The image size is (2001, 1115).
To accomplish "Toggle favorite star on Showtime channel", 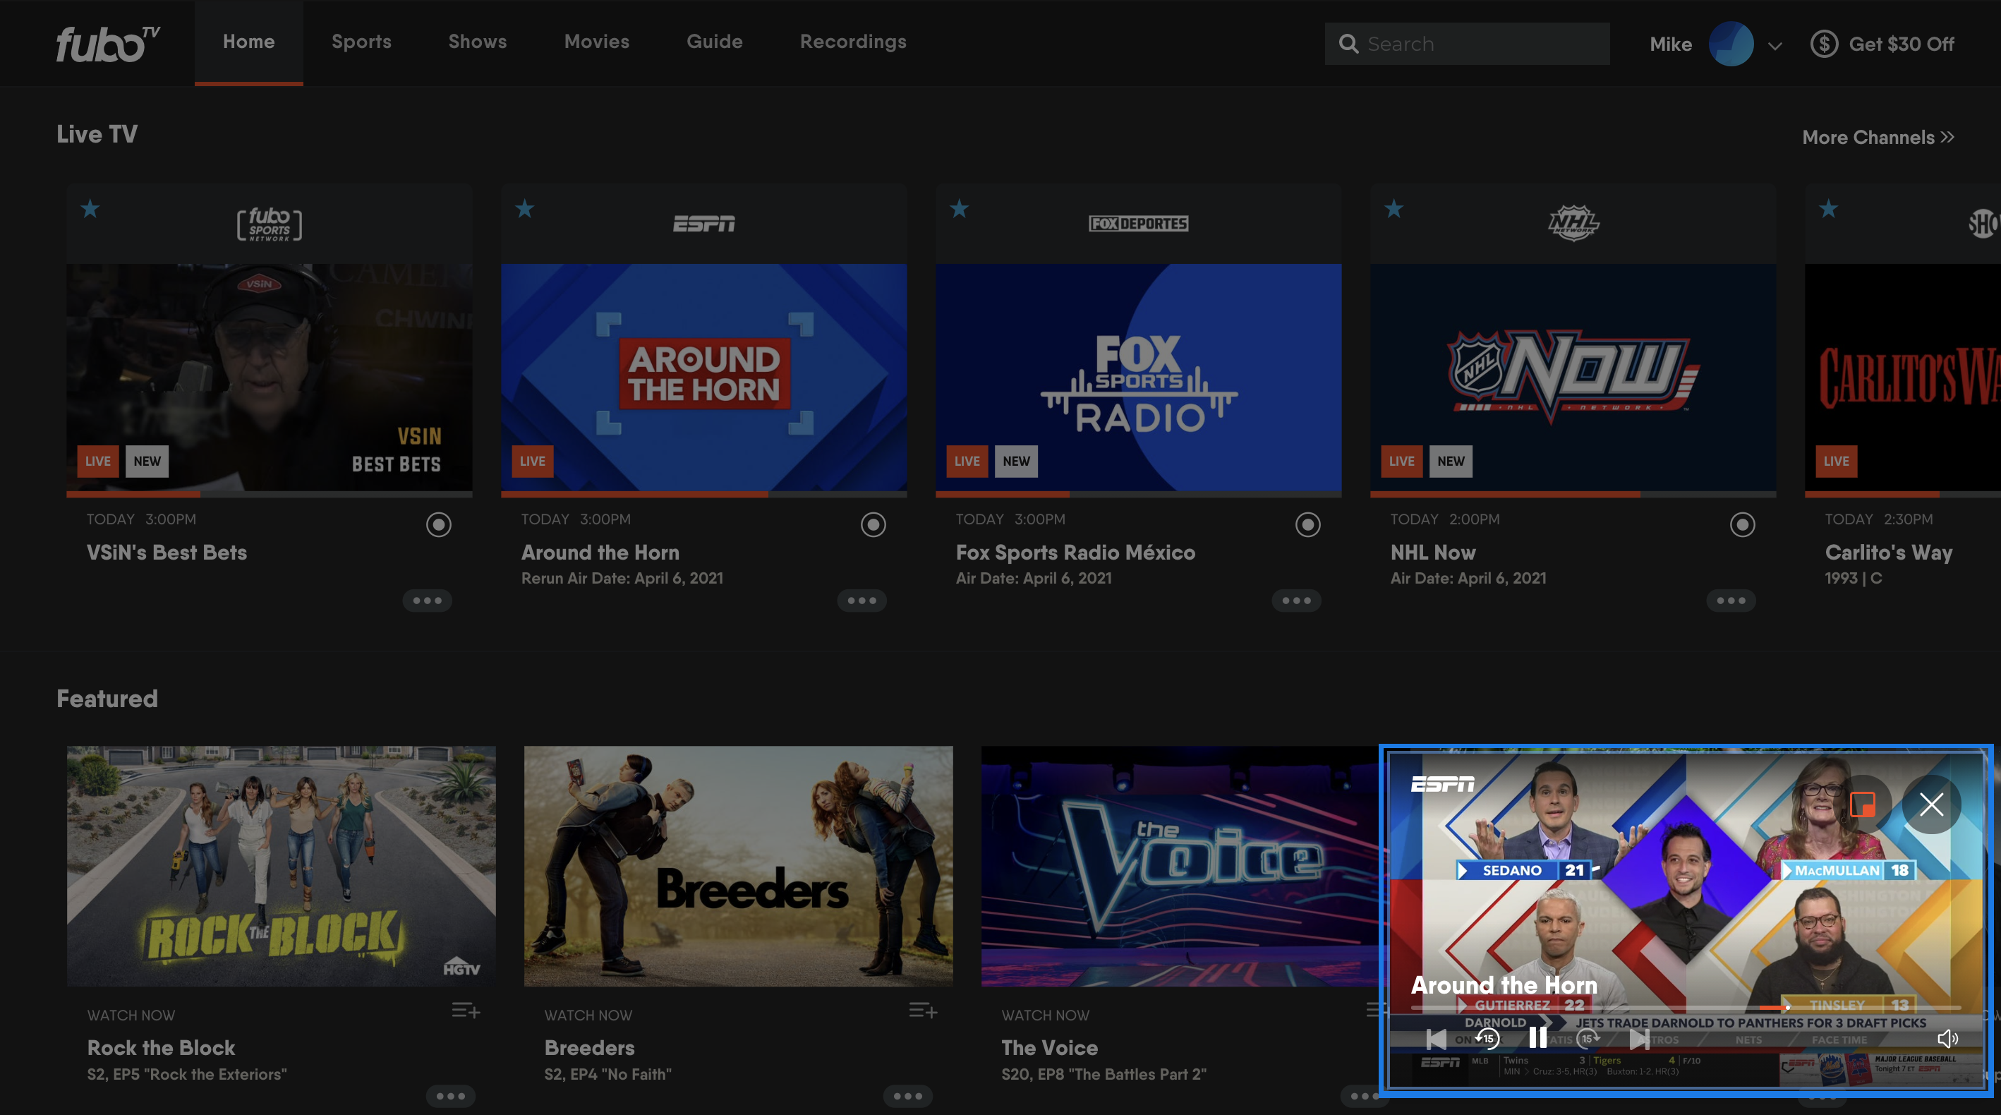I will point(1829,208).
